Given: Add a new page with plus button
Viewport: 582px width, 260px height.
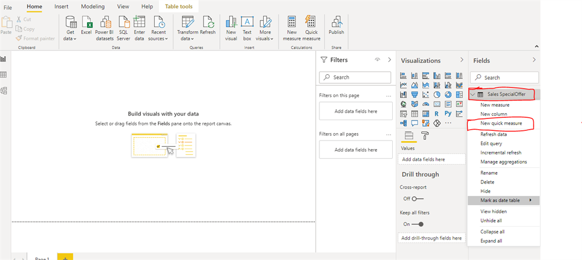Looking at the screenshot, I should (65, 257).
